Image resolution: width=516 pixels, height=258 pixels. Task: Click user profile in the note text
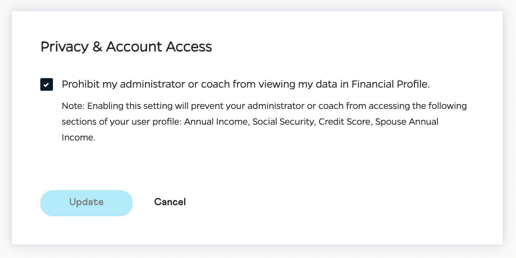click(156, 122)
